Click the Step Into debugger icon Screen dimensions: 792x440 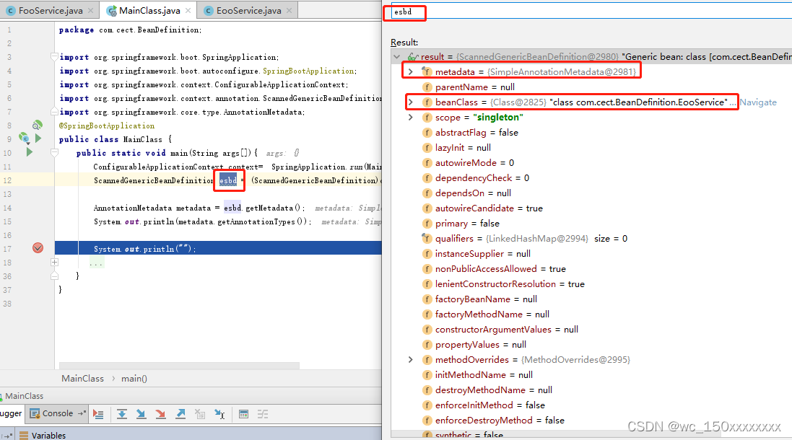pos(141,414)
